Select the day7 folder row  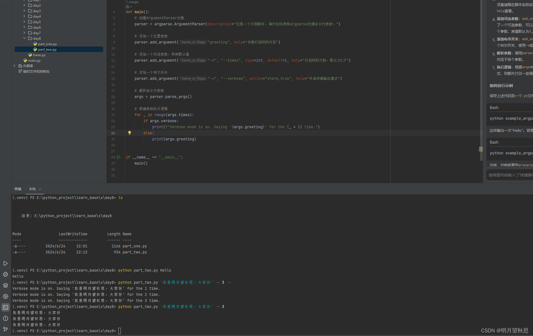[59, 33]
